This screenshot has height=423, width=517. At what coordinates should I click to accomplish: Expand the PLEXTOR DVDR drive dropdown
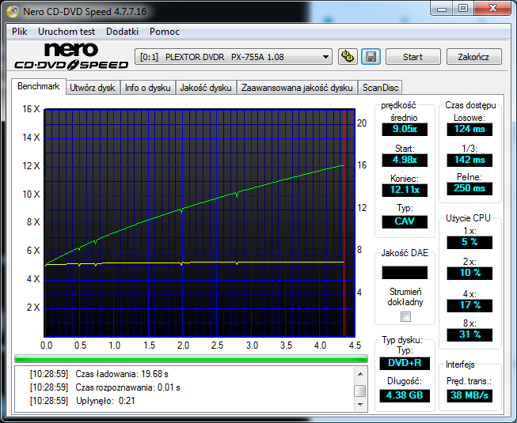click(x=233, y=57)
